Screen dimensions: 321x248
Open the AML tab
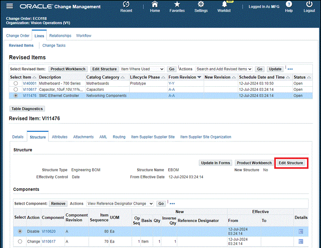click(103, 137)
